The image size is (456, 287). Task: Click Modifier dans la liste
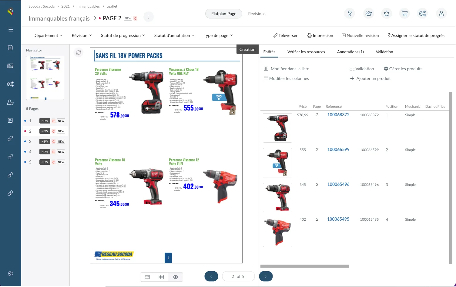point(287,69)
